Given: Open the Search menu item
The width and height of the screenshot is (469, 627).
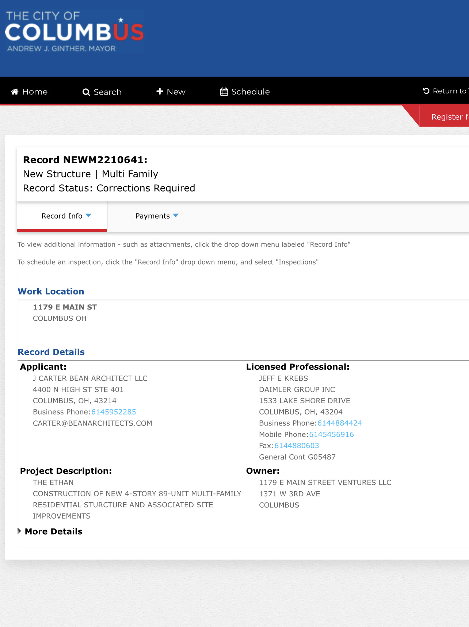Looking at the screenshot, I should coord(102,92).
